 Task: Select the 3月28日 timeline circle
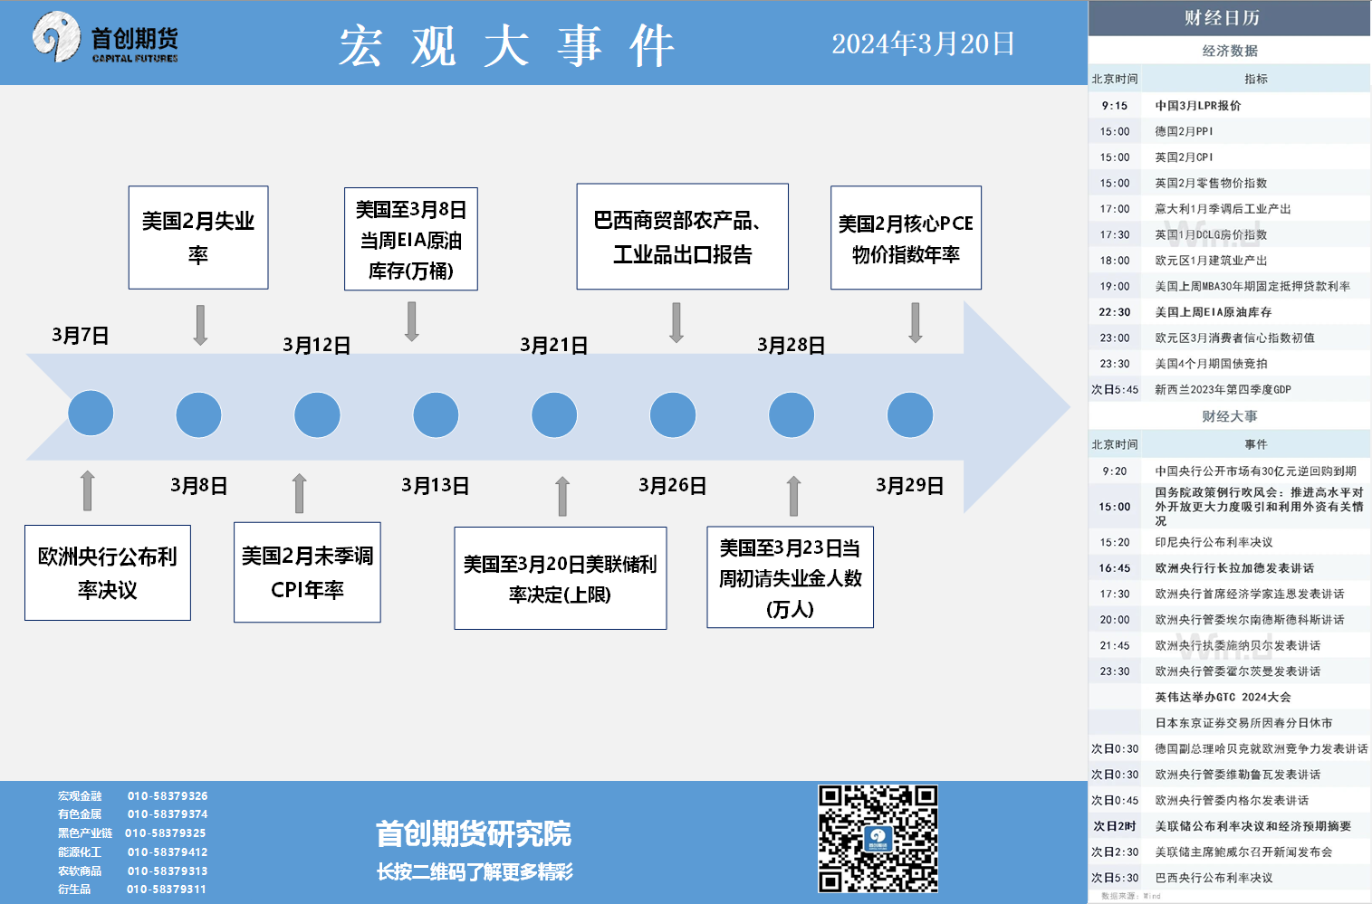(x=792, y=415)
